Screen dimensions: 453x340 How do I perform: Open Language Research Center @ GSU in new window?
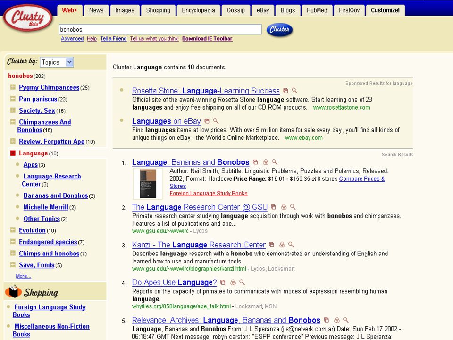pyautogui.click(x=273, y=207)
